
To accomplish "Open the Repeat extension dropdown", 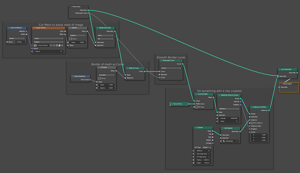I will (x=48, y=42).
